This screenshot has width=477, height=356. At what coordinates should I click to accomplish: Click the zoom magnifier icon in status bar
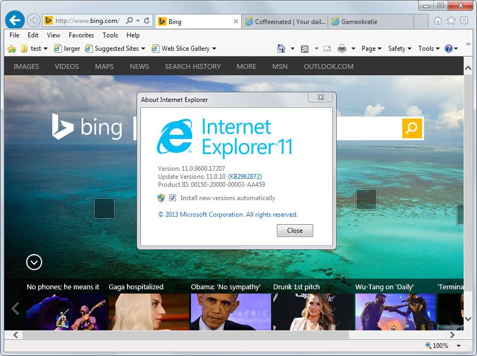(x=428, y=345)
